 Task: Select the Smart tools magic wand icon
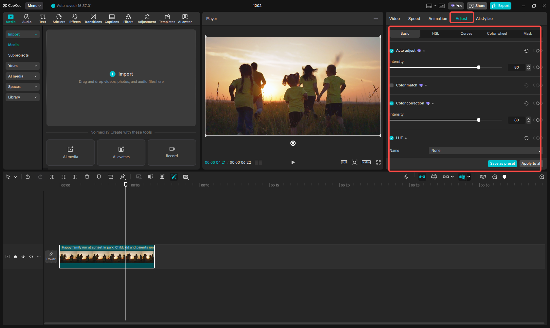174,177
